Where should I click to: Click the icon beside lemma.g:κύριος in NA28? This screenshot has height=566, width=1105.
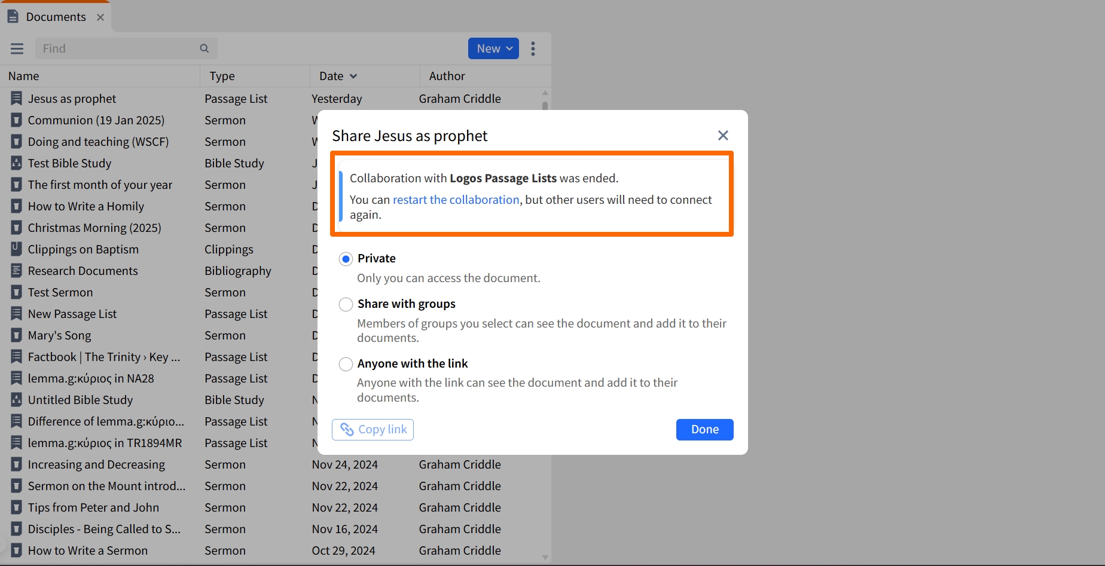(17, 378)
